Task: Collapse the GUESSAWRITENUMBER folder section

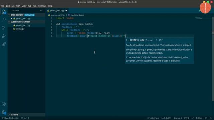Action: coord(9,22)
